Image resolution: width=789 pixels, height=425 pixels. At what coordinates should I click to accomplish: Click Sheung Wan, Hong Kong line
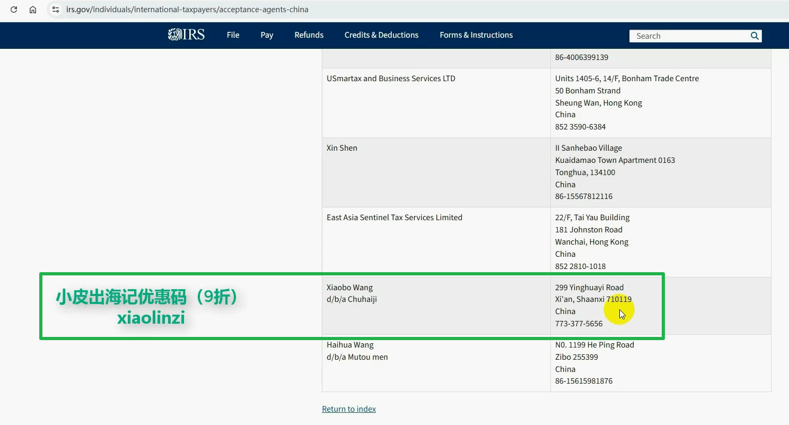coord(599,103)
